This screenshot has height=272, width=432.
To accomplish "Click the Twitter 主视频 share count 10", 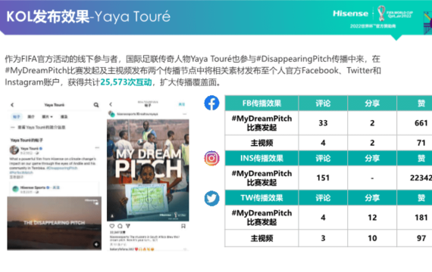I will [372, 238].
